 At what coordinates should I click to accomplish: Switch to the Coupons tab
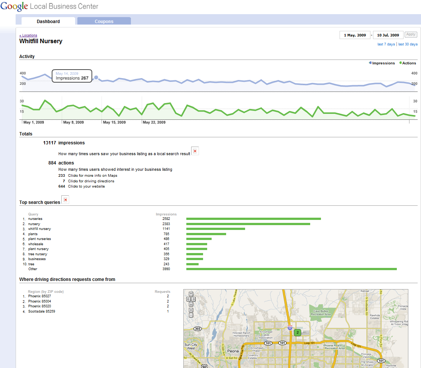point(104,21)
